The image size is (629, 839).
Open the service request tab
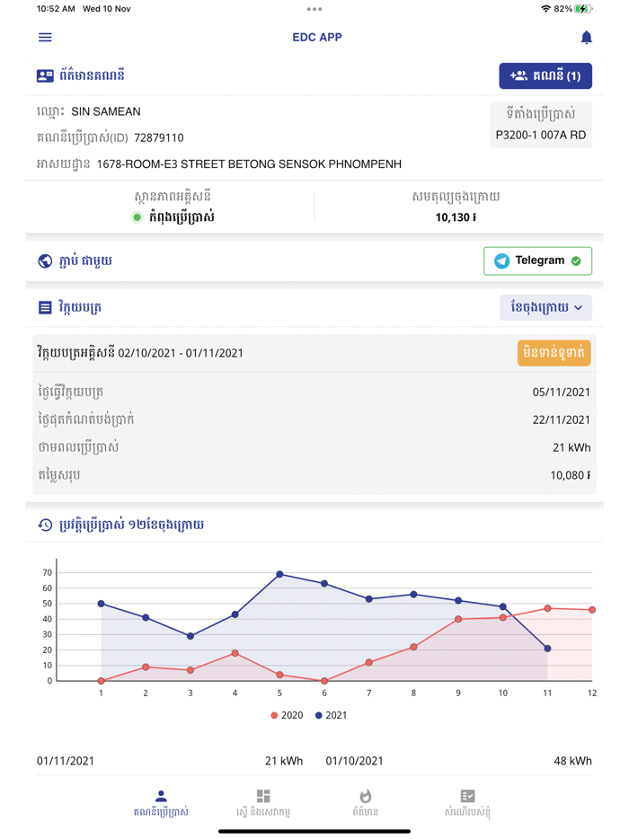coord(263,801)
